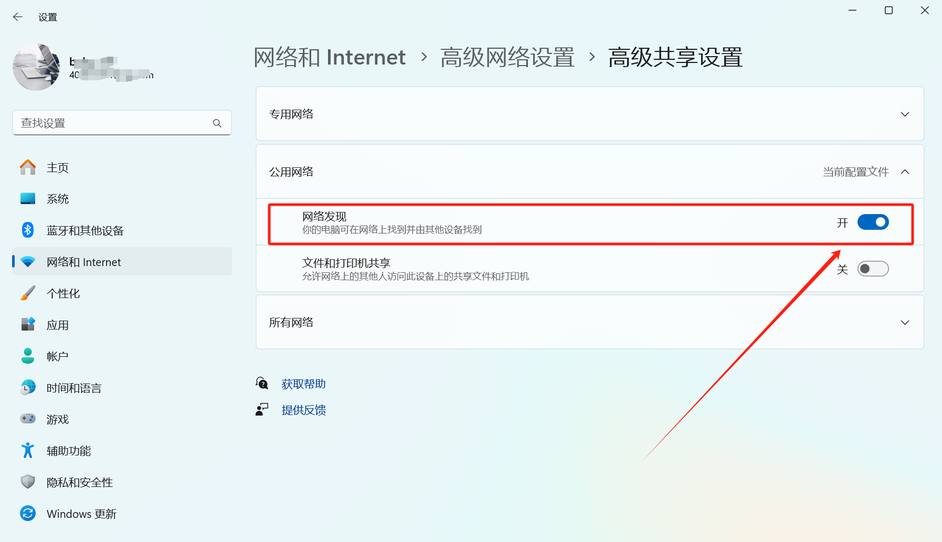Click 高级网络设置 breadcrumb
This screenshot has height=542, width=942.
point(507,57)
